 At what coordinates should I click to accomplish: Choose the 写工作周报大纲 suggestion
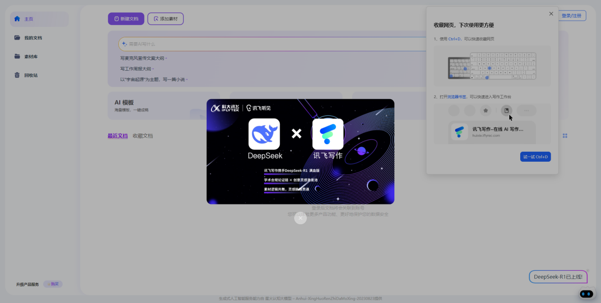tap(137, 69)
